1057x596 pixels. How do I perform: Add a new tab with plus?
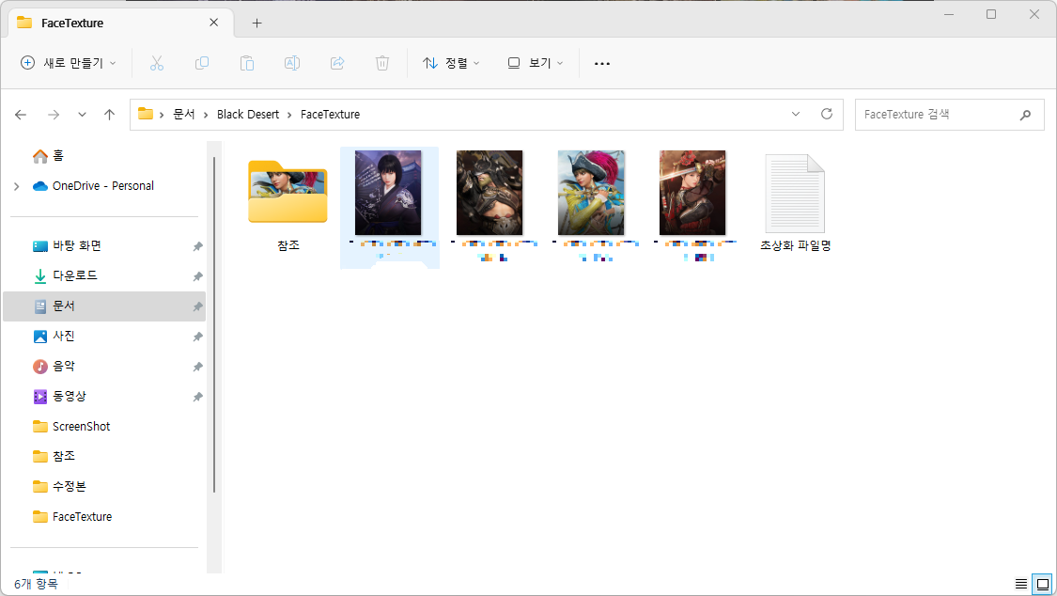coord(256,23)
